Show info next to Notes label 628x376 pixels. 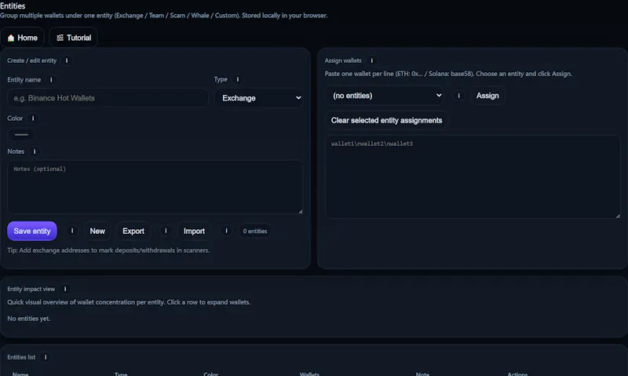tap(35, 151)
